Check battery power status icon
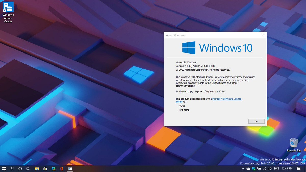 tap(259, 169)
